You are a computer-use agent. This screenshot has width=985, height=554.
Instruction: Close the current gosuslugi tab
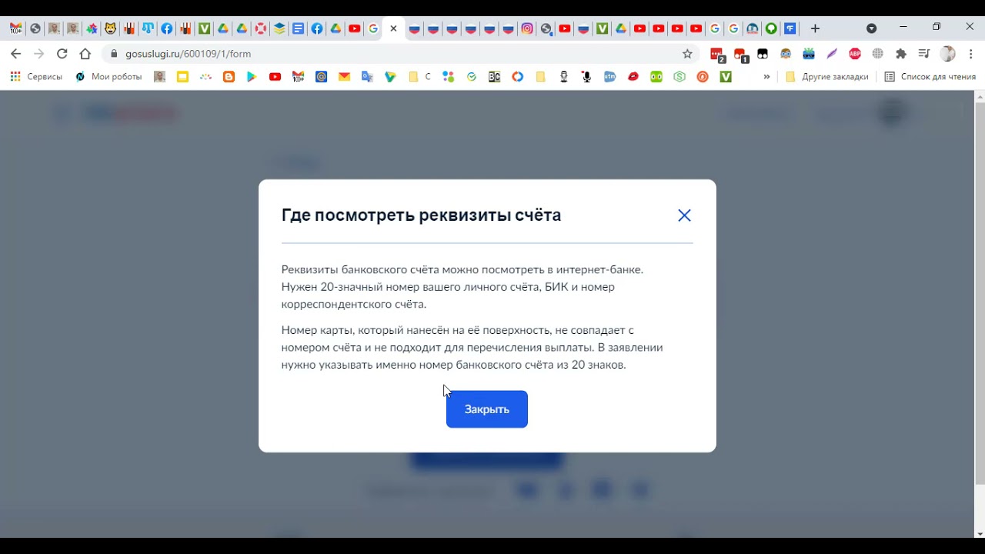click(393, 28)
